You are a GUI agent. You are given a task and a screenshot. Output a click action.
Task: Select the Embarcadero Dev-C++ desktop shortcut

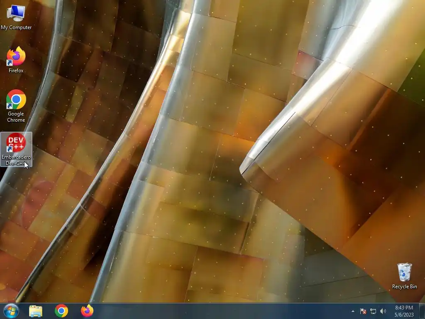pos(16,149)
